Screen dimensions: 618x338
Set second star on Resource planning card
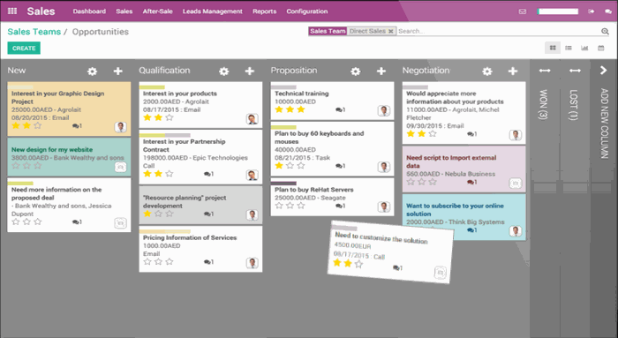[x=158, y=214]
